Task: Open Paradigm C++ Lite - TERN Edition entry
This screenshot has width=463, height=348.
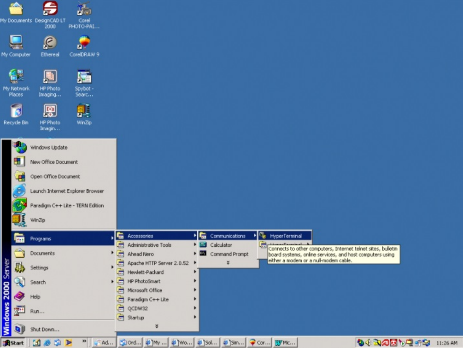Action: (64, 206)
